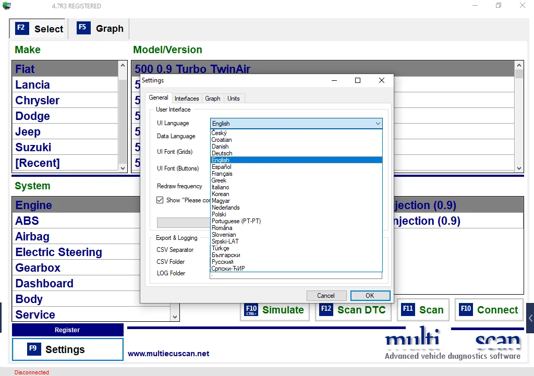Select Body in the System list
Viewport: 534px width, 376px height.
(x=76, y=299)
